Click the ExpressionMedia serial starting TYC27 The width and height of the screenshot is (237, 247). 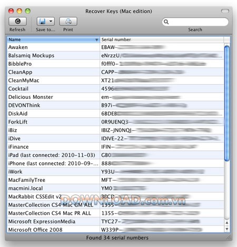coord(151,221)
